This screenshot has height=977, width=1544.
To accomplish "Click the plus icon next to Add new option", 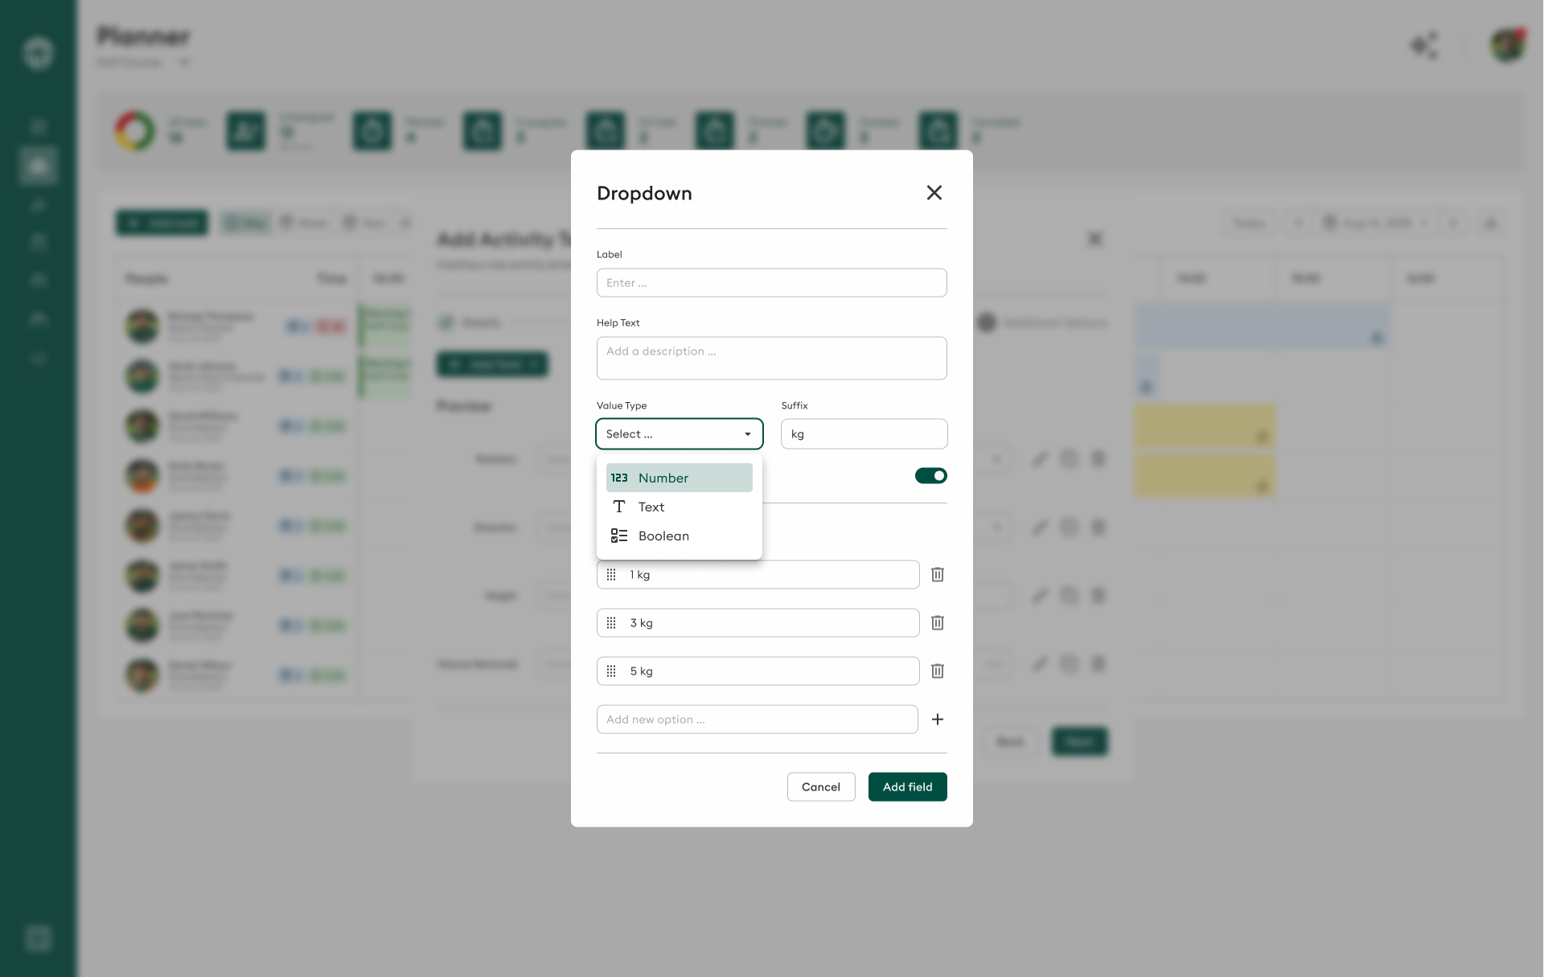I will tap(938, 719).
